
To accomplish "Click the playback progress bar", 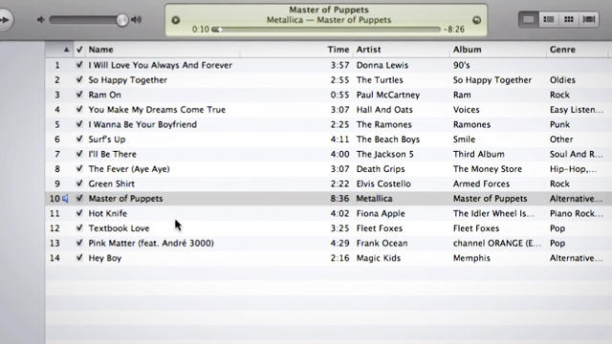I will (326, 30).
